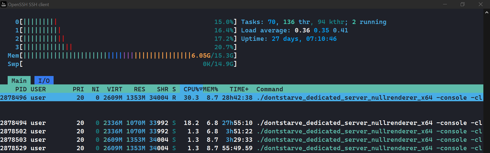Restore down the terminal window
The width and height of the screenshot is (490, 153).
tap(462, 4)
